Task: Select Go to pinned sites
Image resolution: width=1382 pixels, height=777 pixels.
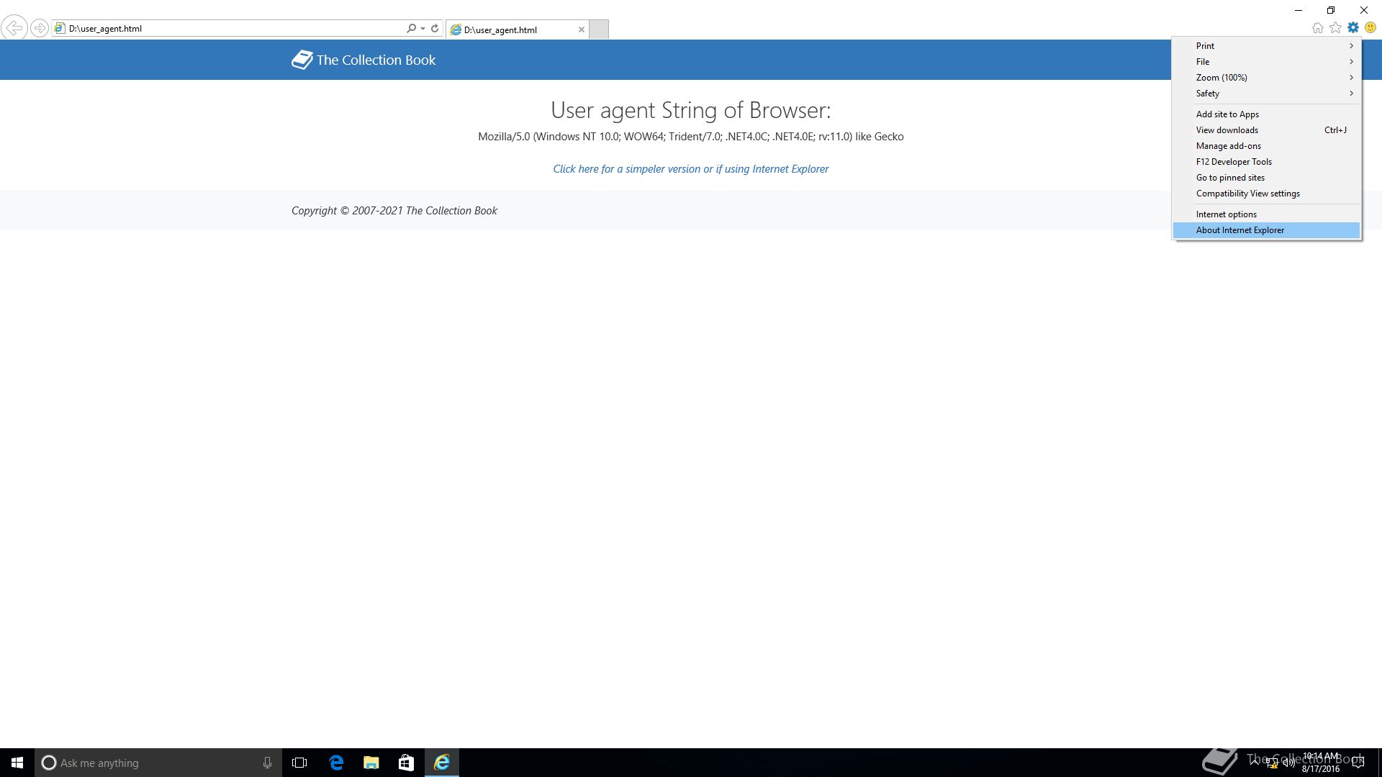Action: (1267, 178)
